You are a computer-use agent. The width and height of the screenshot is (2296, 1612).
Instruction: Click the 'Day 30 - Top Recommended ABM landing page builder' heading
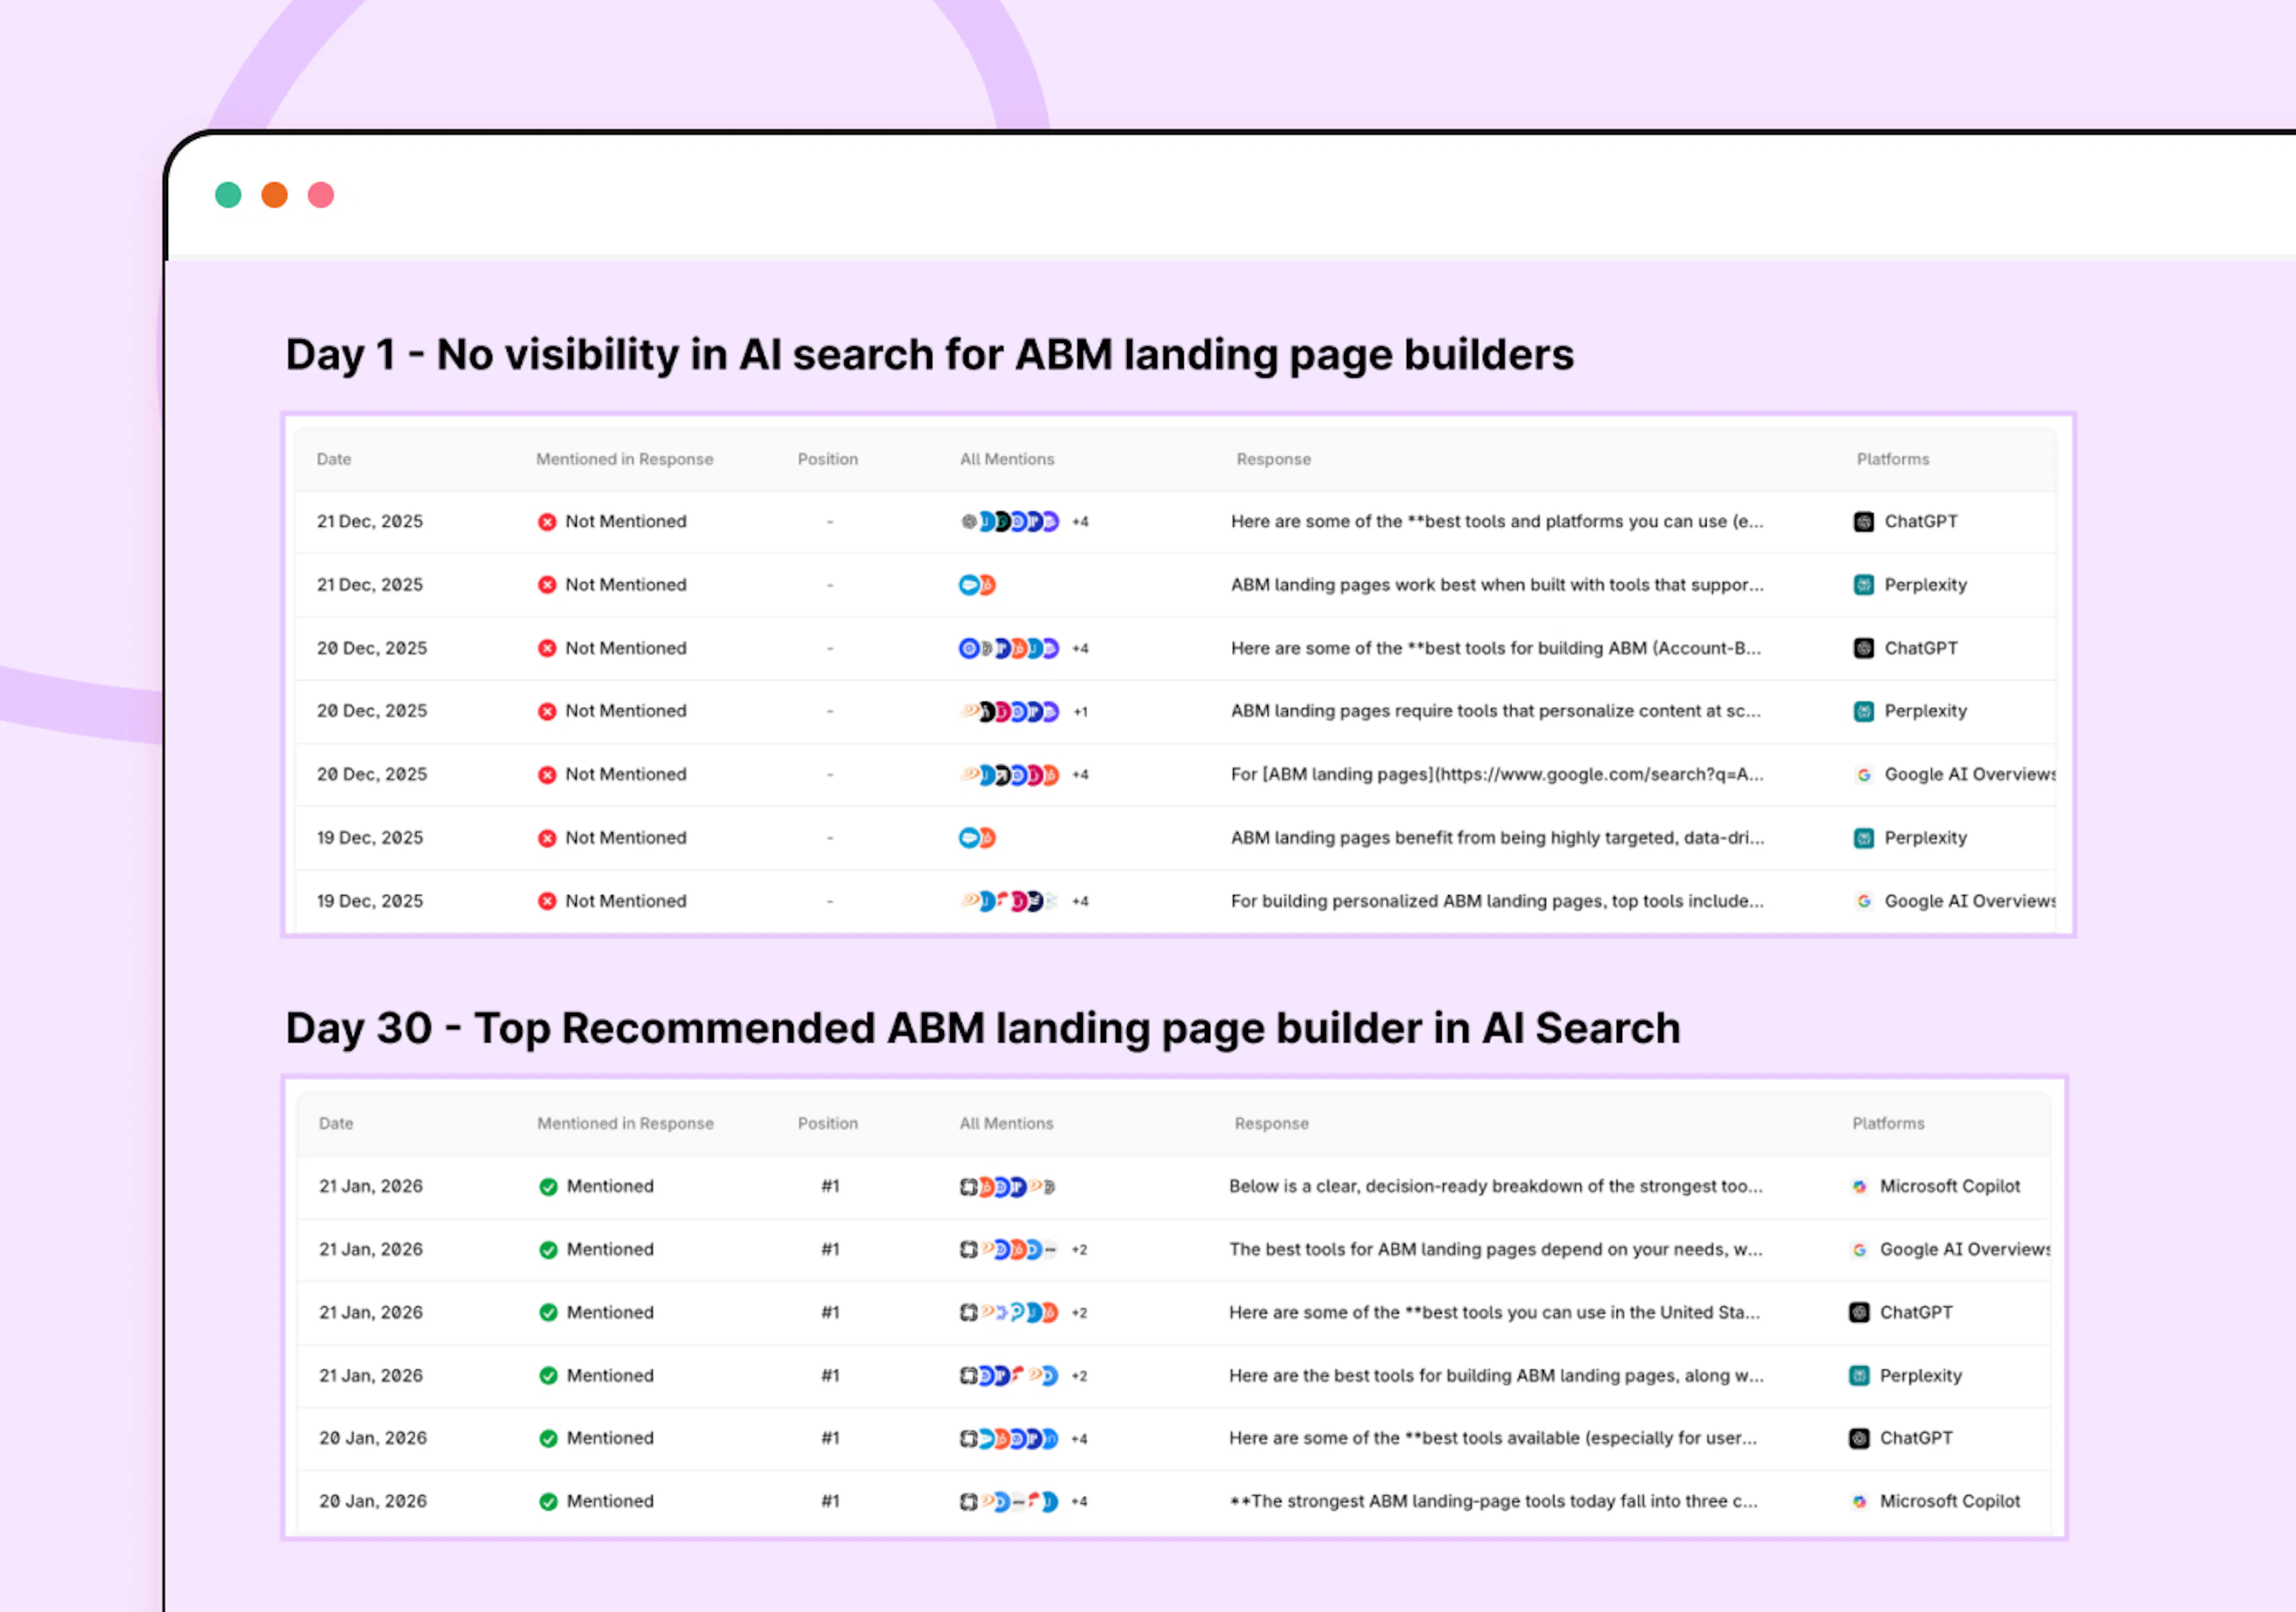pyautogui.click(x=982, y=1029)
